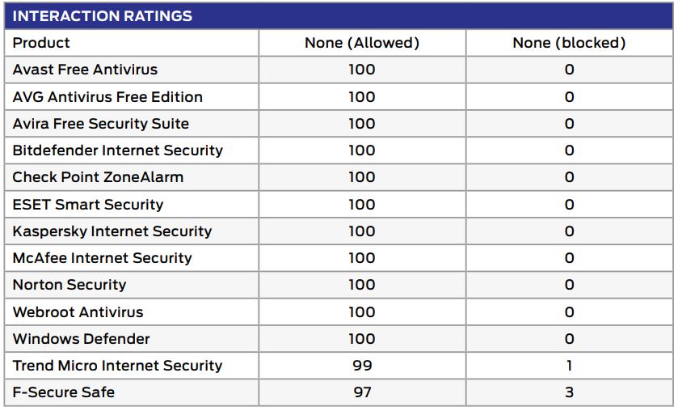Select Avira Free Security Suite cell
Image resolution: width=678 pixels, height=411 pixels.
(x=100, y=124)
